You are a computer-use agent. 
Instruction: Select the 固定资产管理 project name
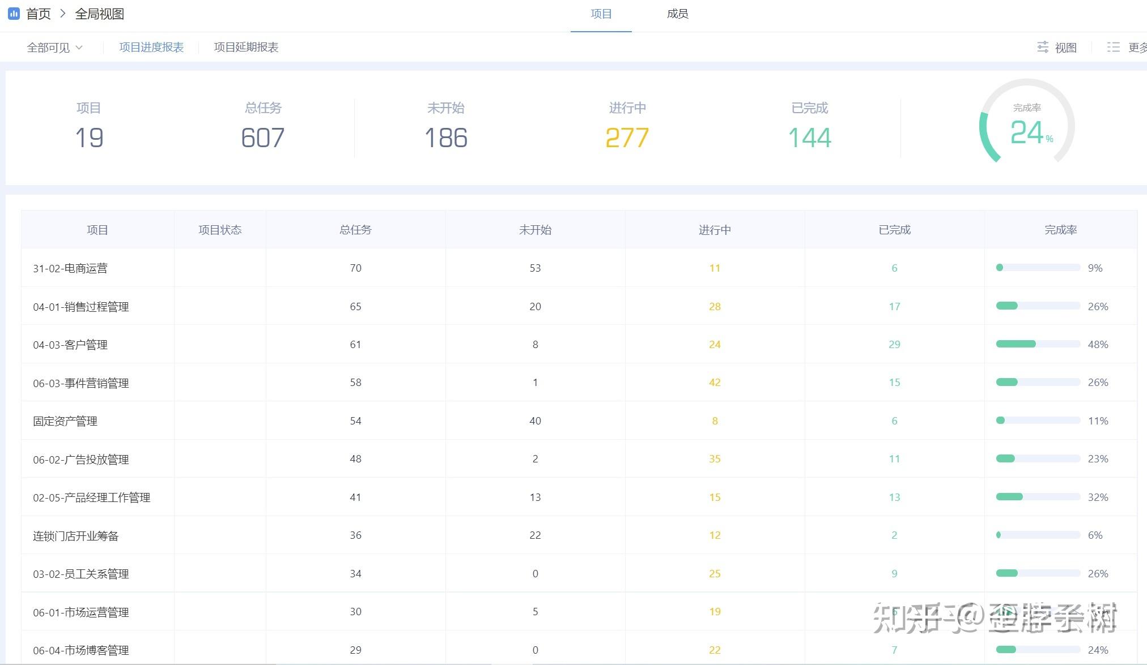pyautogui.click(x=65, y=421)
